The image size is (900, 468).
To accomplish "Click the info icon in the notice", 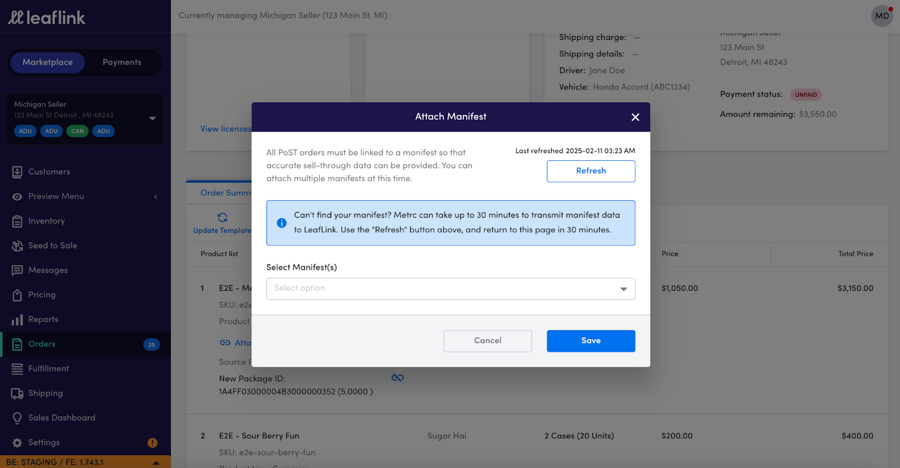I will [x=282, y=223].
